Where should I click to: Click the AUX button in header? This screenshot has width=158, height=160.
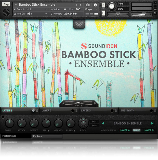[x=155, y=9]
